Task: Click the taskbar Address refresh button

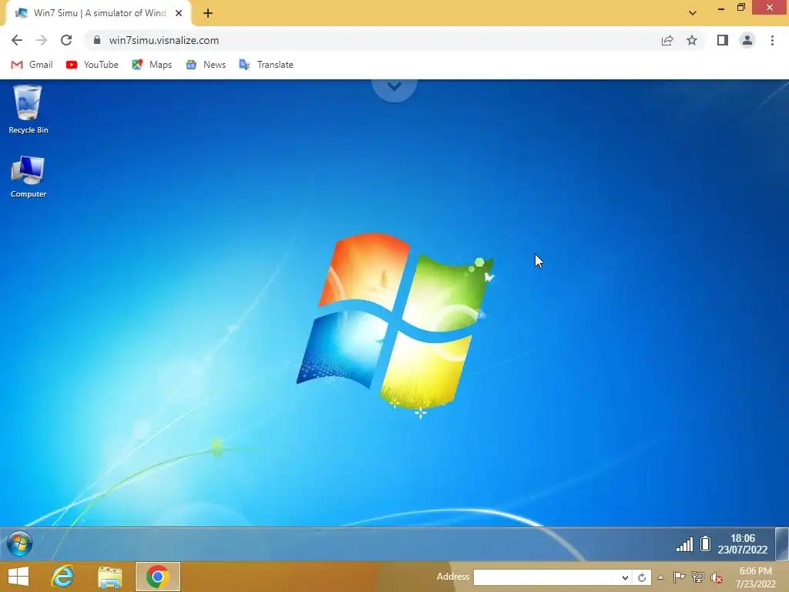Action: point(642,577)
